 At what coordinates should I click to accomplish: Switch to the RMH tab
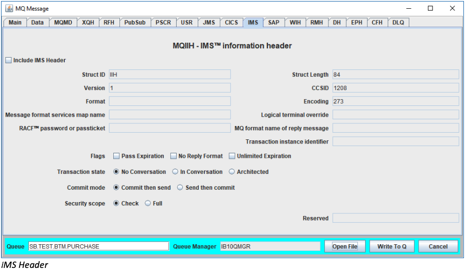click(x=317, y=23)
